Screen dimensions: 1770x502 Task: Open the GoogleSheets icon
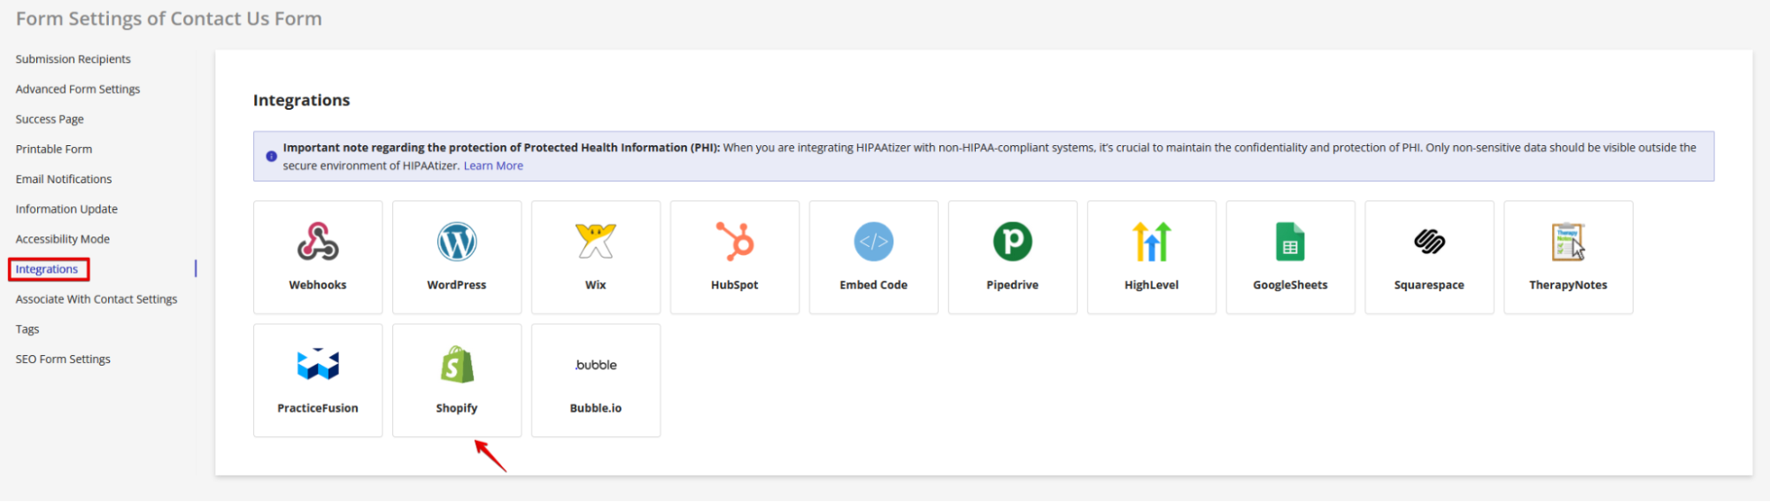tap(1290, 242)
